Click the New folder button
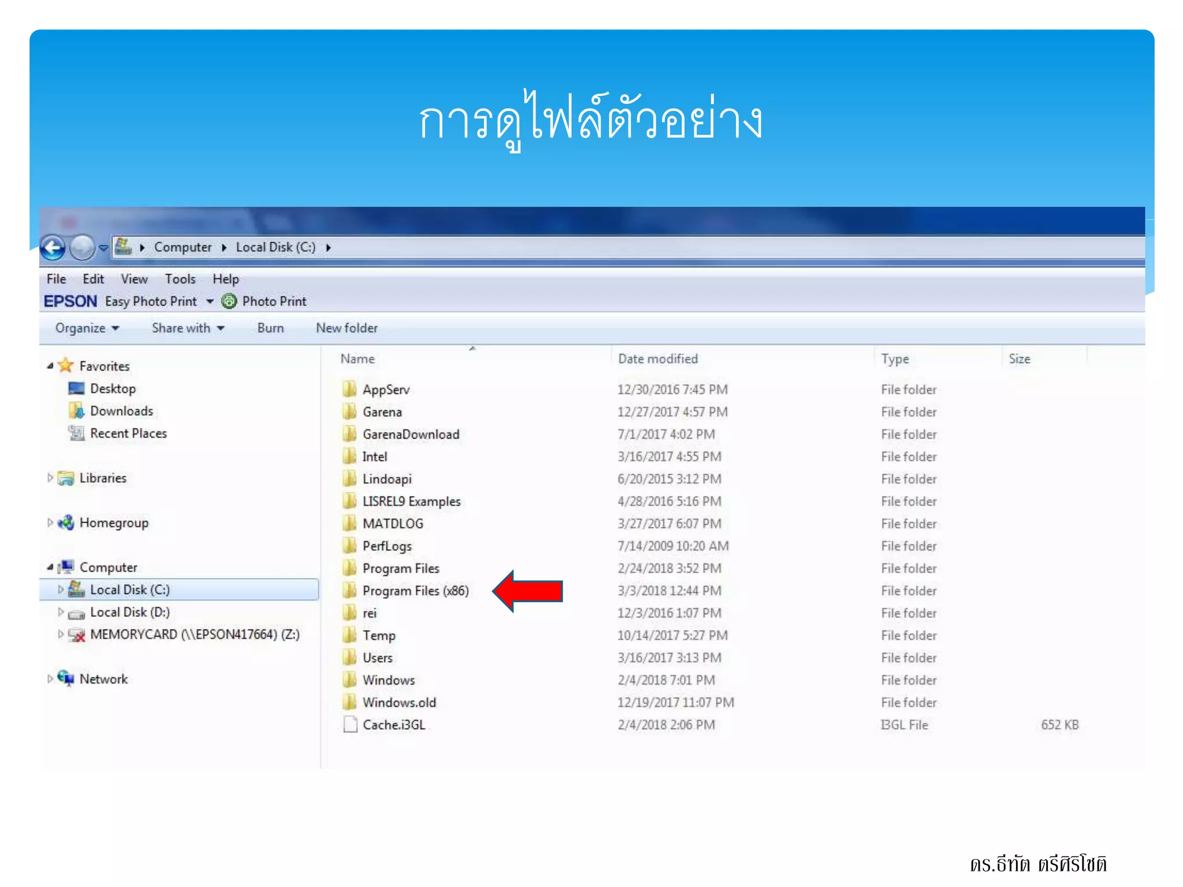 [x=347, y=328]
